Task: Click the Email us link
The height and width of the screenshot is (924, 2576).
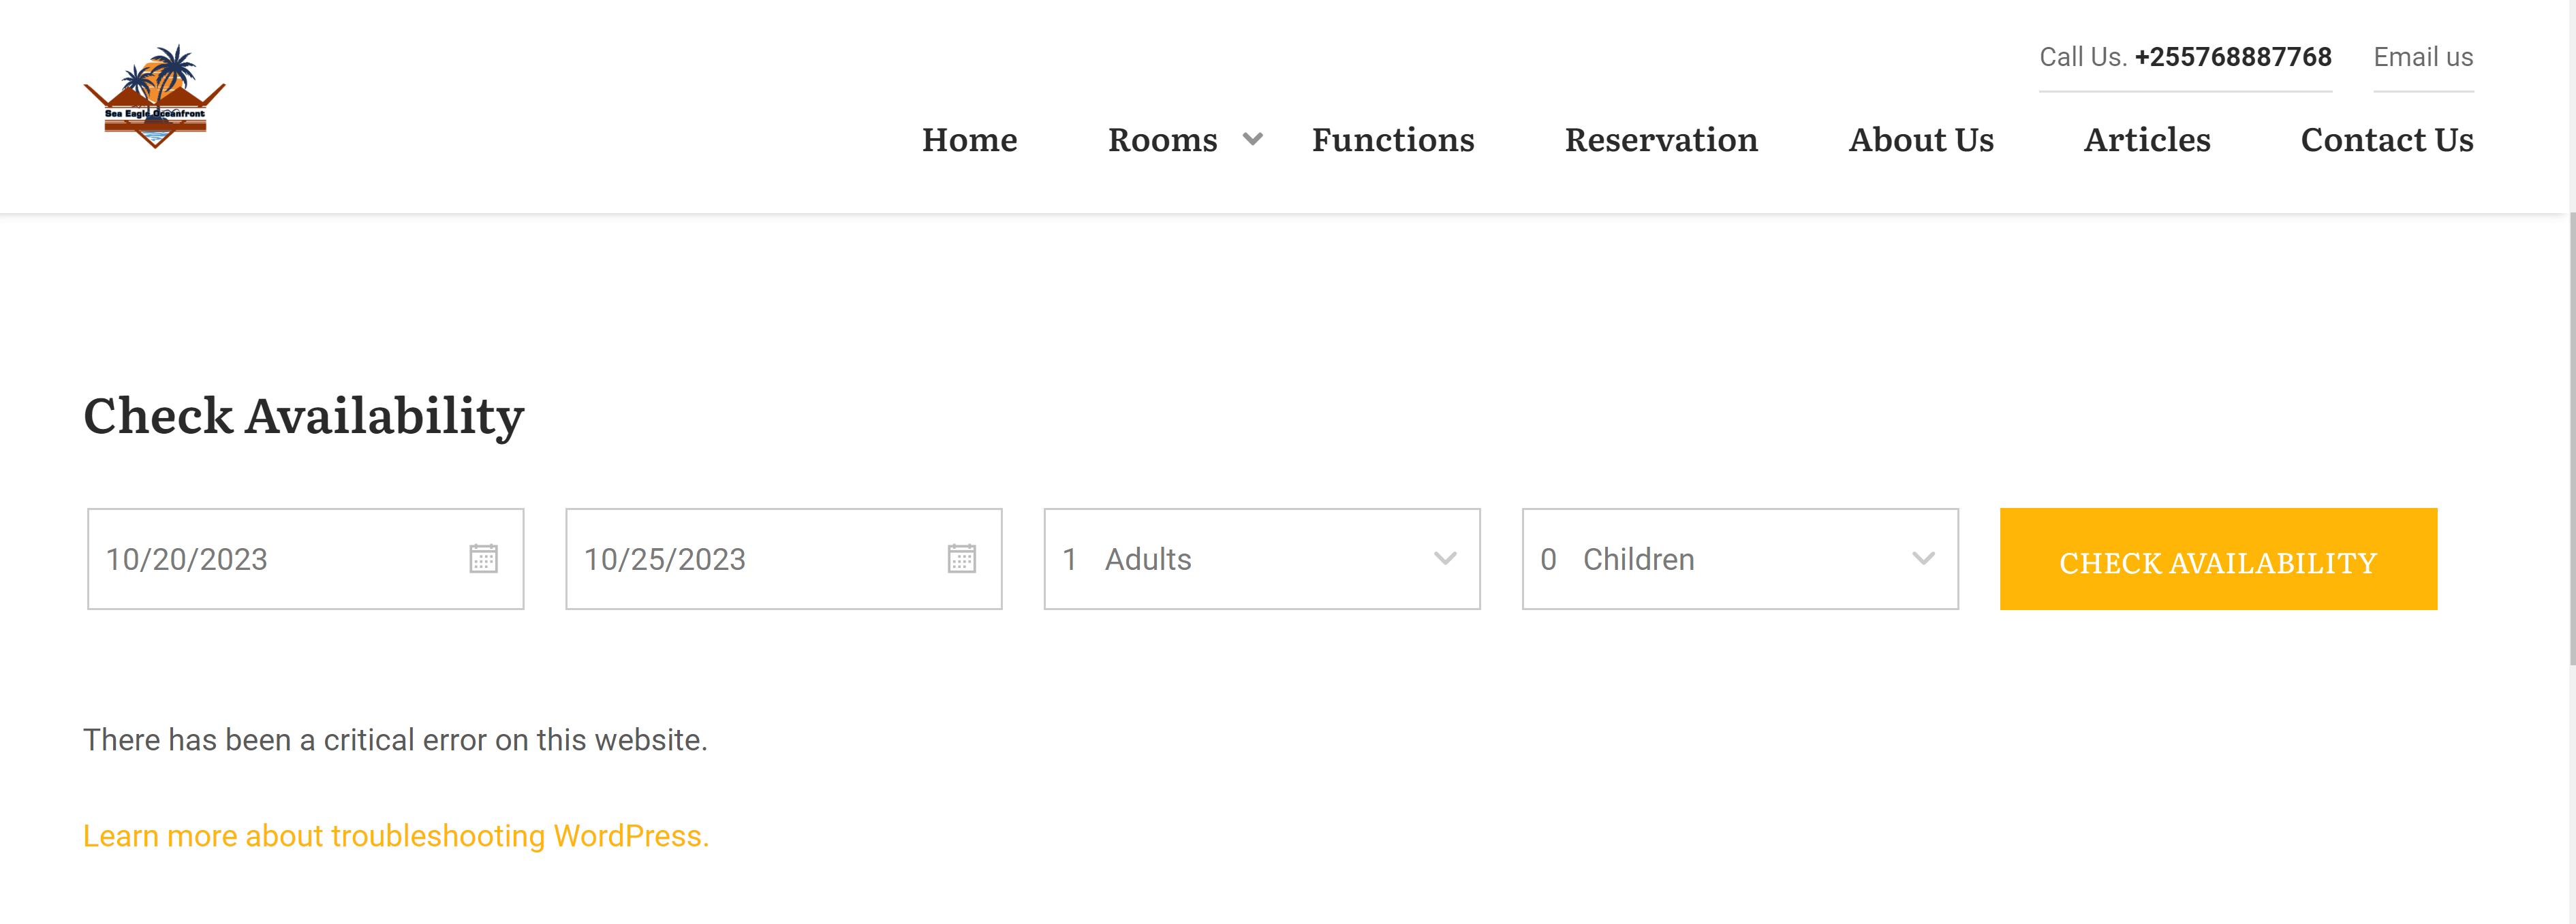Action: coord(2422,57)
